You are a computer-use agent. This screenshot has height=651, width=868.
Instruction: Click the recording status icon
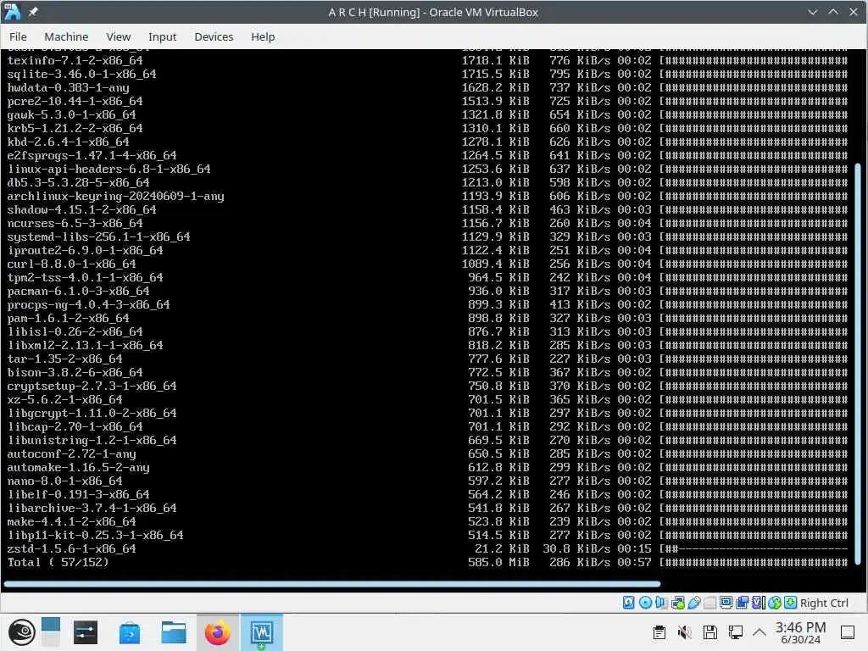pyautogui.click(x=743, y=603)
